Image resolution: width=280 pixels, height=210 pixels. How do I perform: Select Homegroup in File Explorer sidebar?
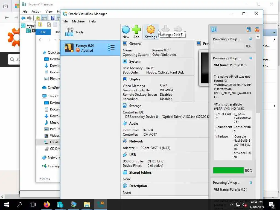coord(51,166)
